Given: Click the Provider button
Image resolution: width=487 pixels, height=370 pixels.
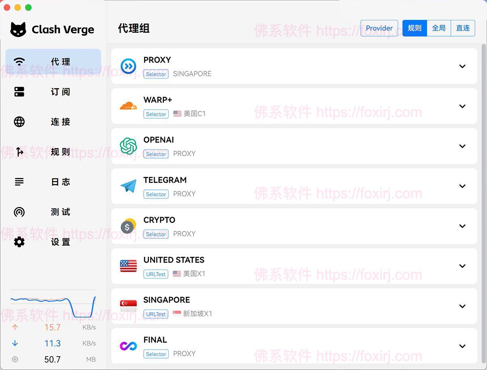Looking at the screenshot, I should coord(379,28).
